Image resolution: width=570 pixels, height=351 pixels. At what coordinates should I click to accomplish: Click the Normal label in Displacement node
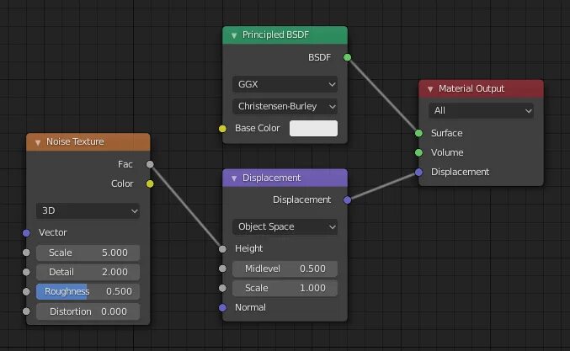pos(250,307)
